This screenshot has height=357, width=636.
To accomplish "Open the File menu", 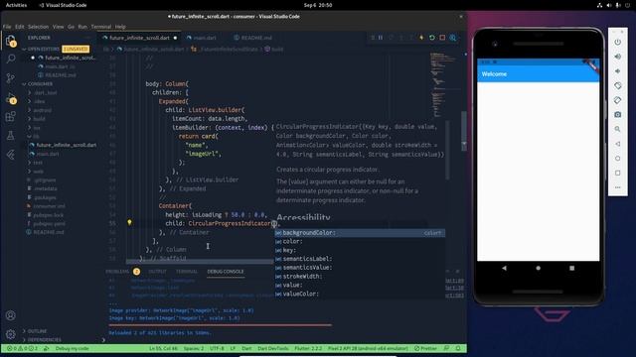I will click(x=7, y=27).
